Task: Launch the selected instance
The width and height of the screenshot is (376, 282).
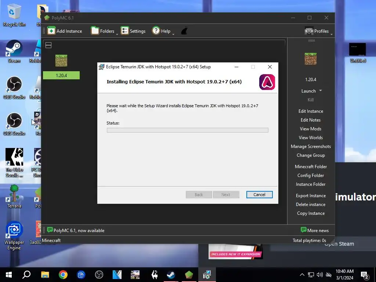Action: pos(308,91)
